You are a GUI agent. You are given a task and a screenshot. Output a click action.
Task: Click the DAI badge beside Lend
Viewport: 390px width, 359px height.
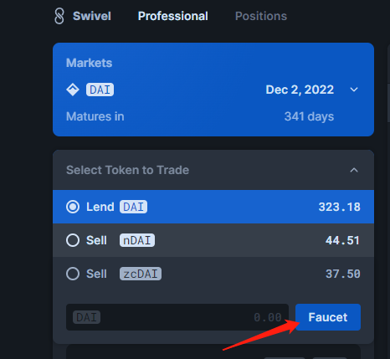pyautogui.click(x=133, y=207)
